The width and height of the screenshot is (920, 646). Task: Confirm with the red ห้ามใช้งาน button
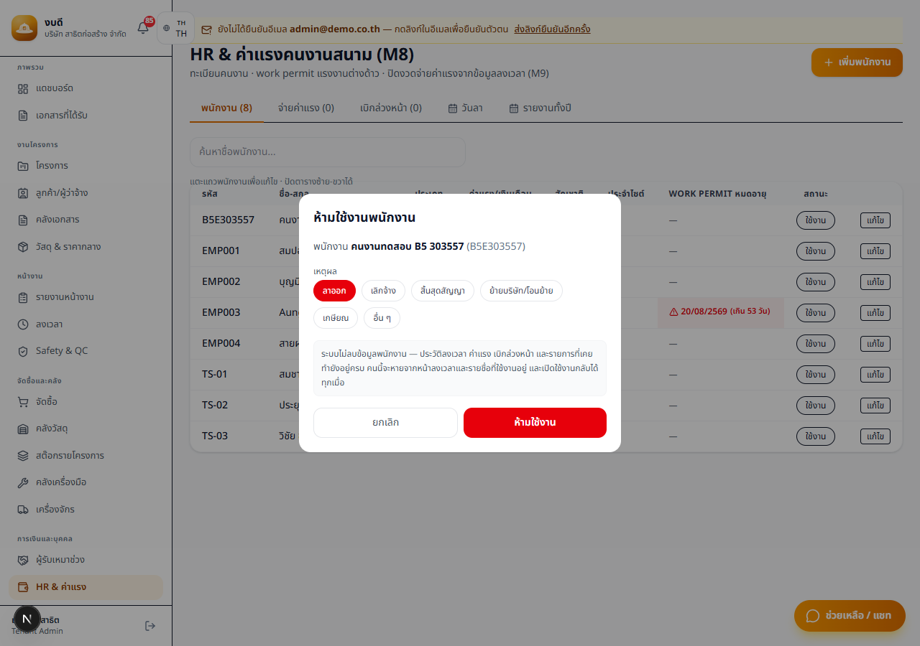pyautogui.click(x=535, y=423)
